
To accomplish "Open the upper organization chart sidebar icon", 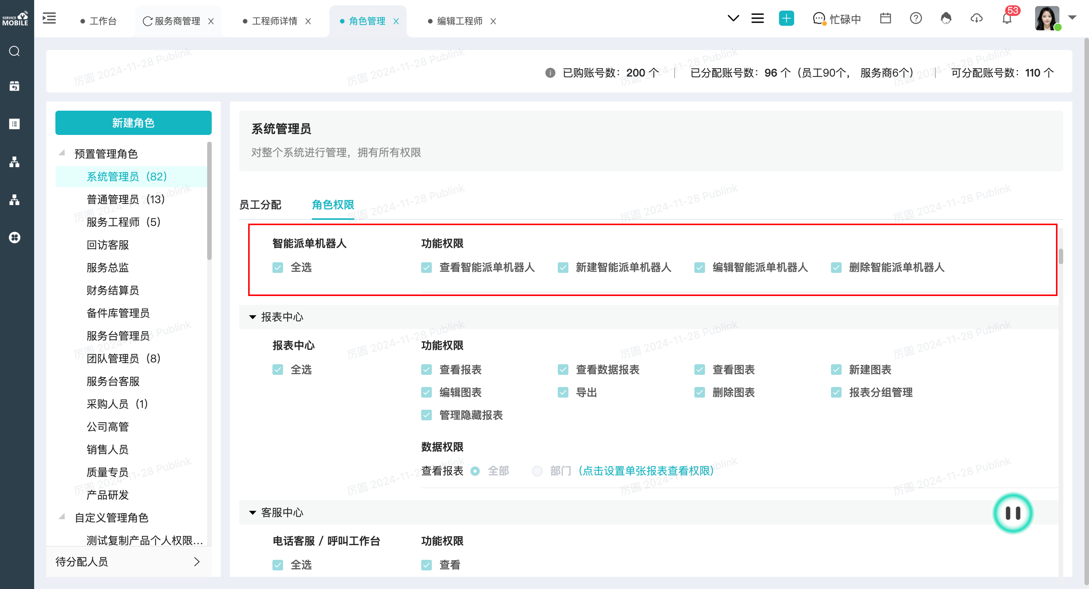I will [x=15, y=162].
